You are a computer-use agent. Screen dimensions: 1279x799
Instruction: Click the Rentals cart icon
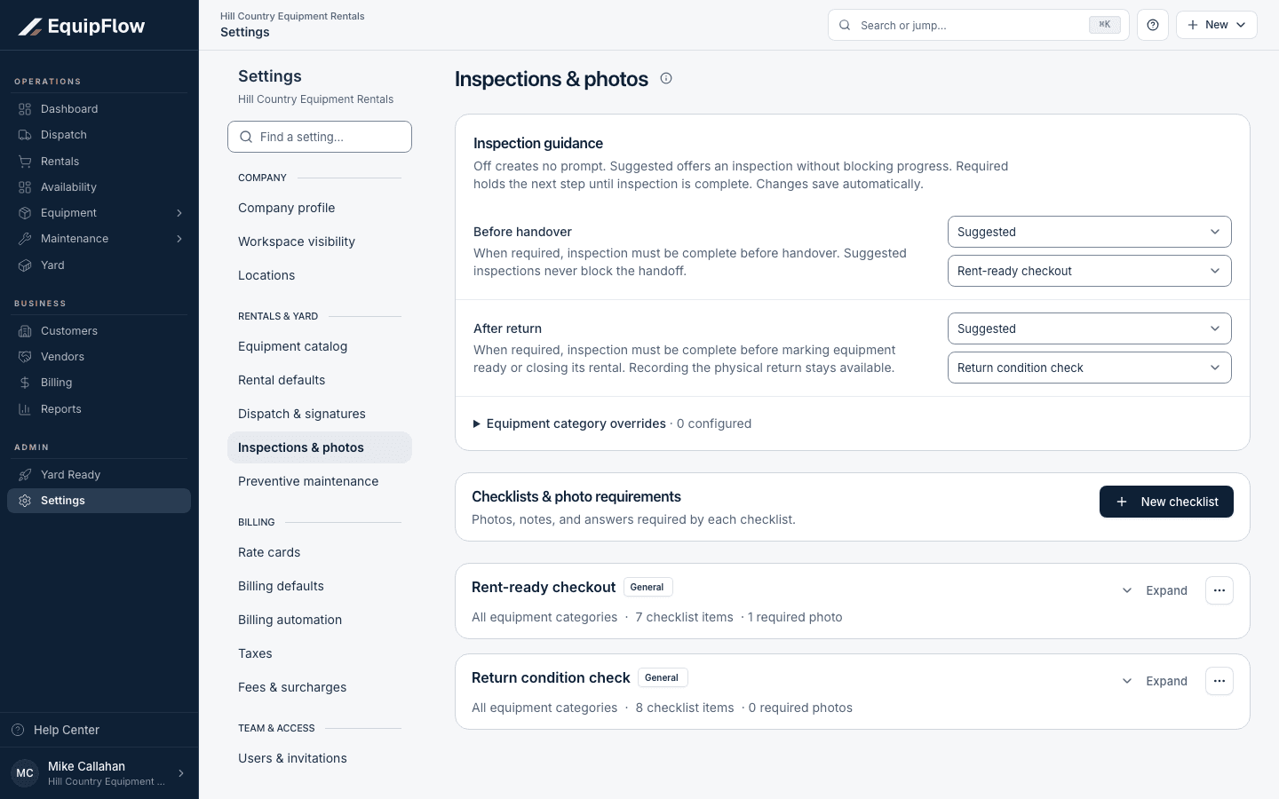[25, 162]
